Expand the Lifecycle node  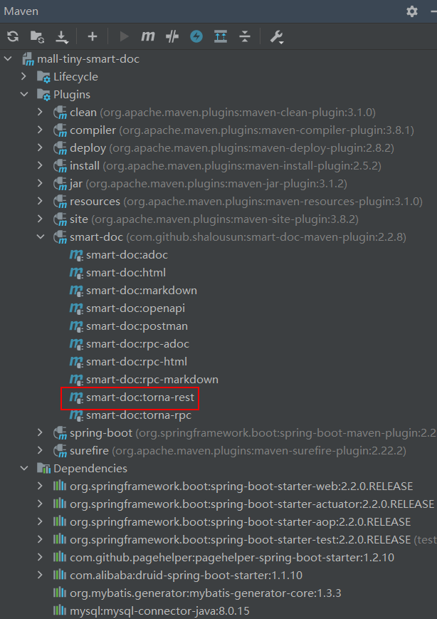23,77
